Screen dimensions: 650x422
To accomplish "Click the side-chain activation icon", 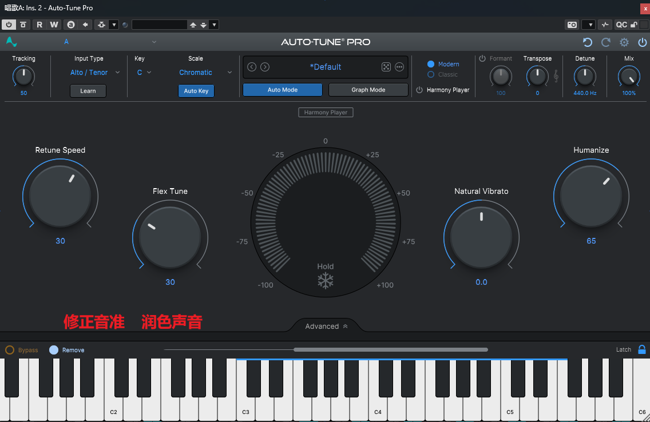I will click(x=102, y=25).
